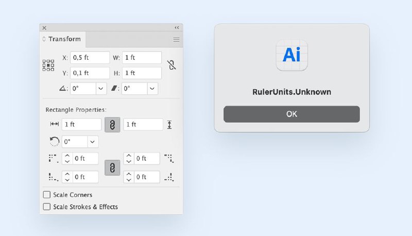412x236 pixels.
Task: Click the rotate angle input field
Action: tap(83, 89)
